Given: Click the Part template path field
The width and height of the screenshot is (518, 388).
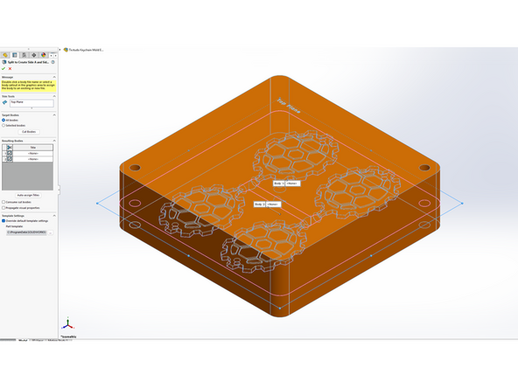Looking at the screenshot, I should point(26,232).
